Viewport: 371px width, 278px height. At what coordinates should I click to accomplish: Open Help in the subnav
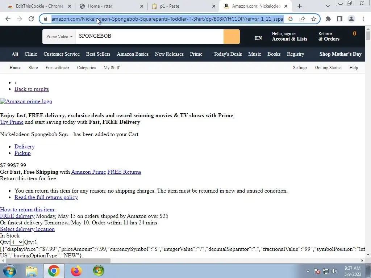(354, 68)
